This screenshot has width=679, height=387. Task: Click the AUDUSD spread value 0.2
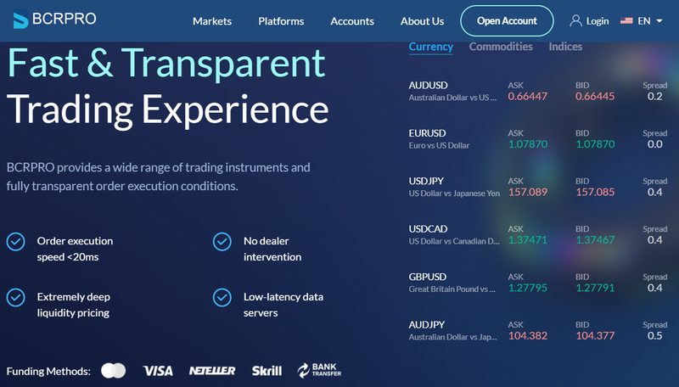pyautogui.click(x=654, y=97)
